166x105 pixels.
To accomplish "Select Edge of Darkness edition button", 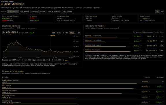I will pyautogui.click(x=54, y=12).
